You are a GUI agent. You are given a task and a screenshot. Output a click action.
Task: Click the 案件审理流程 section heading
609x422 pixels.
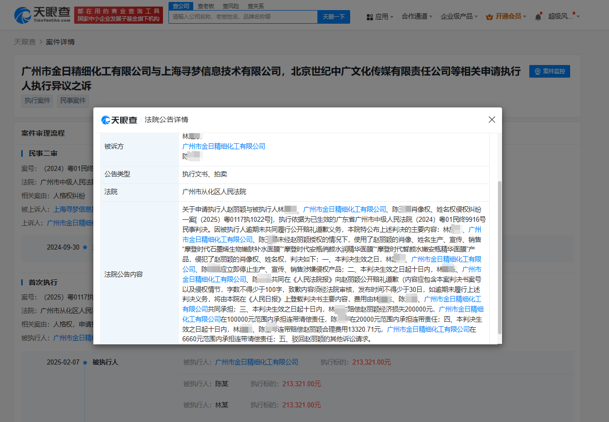[43, 133]
